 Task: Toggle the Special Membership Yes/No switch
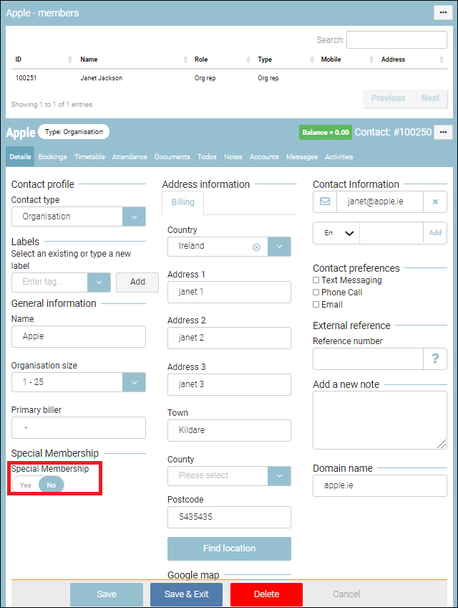click(x=38, y=485)
